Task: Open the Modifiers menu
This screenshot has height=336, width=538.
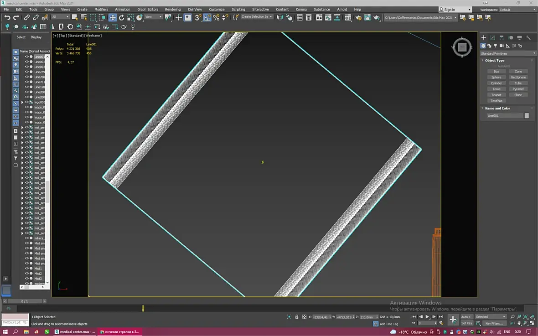Action: pos(101,9)
